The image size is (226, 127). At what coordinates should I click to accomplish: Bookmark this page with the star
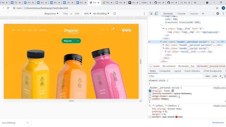coord(217,8)
